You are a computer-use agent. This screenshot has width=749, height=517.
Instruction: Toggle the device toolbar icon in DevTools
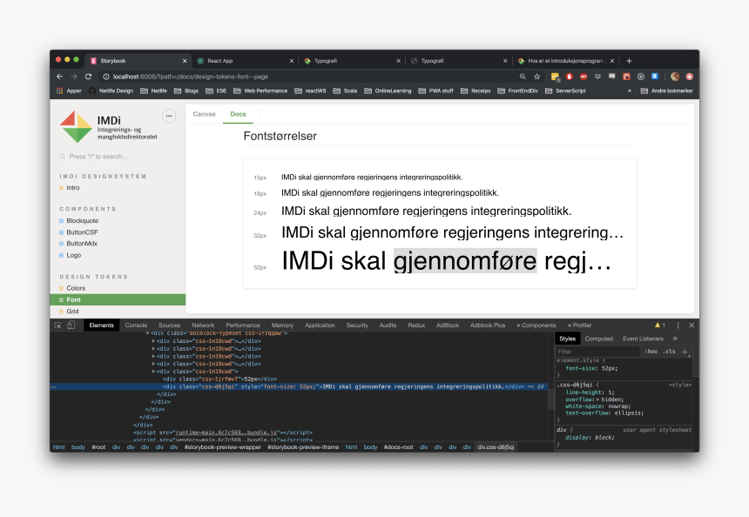71,326
